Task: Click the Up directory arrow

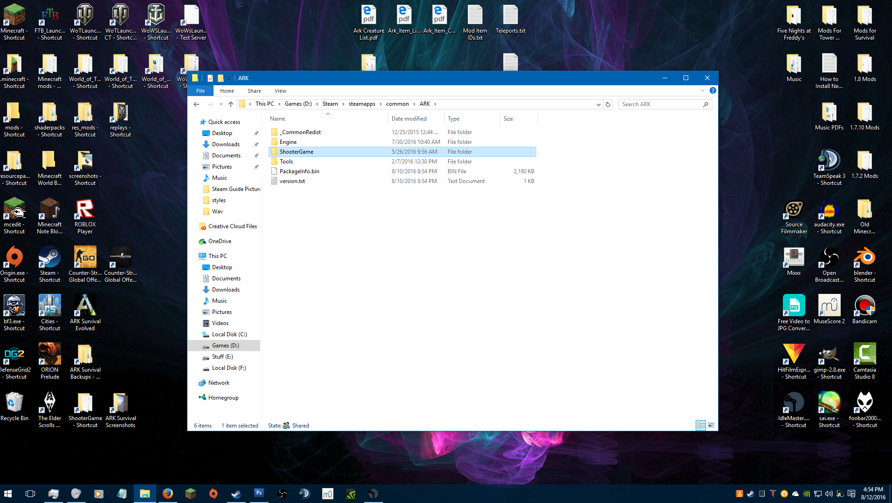Action: coord(231,104)
